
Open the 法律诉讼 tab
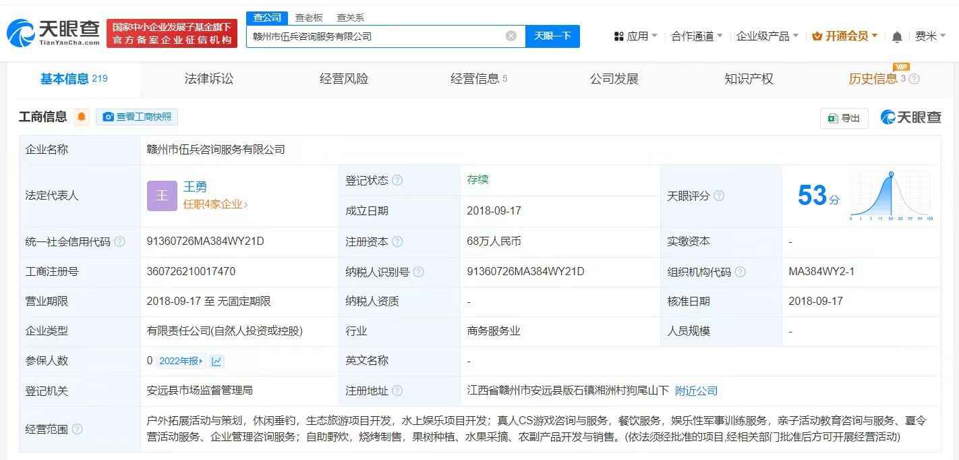click(x=208, y=78)
